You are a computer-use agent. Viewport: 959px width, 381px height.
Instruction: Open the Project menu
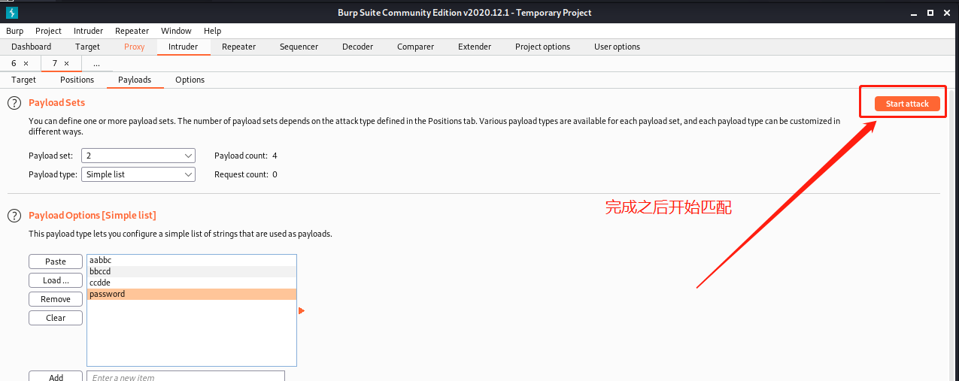48,31
